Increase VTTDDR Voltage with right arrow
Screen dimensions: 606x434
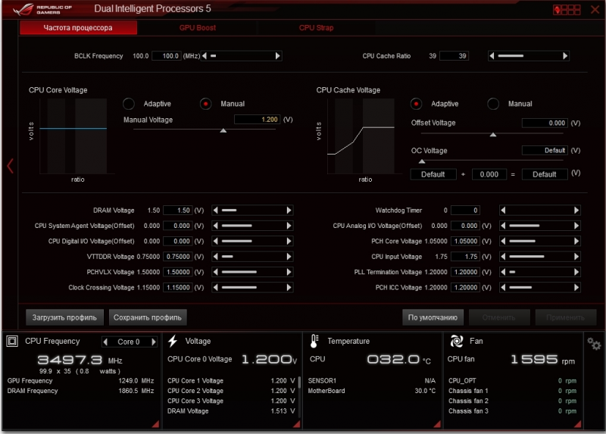[289, 257]
